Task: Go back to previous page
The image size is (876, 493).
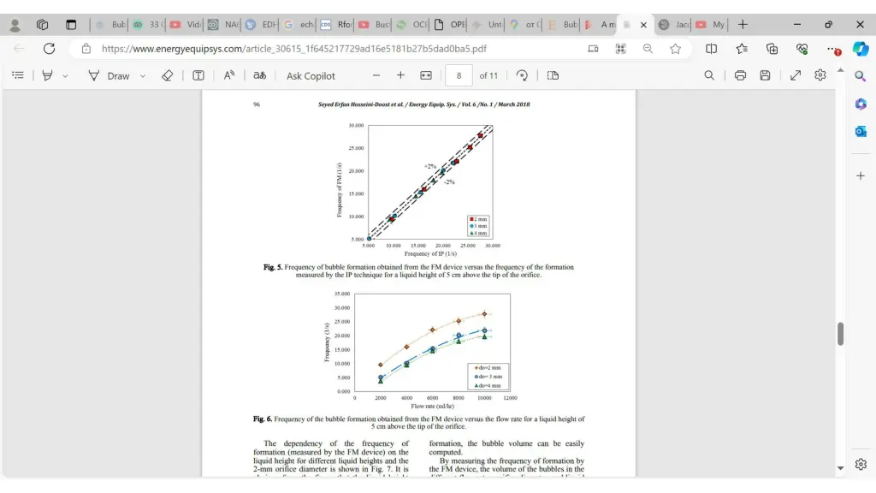Action: 19,49
